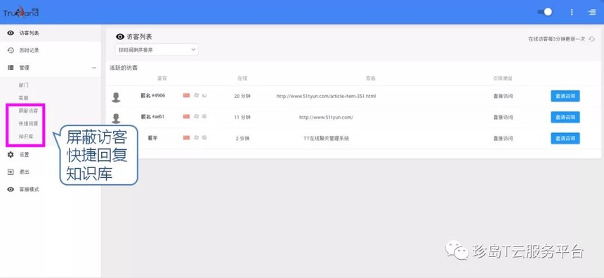The height and width of the screenshot is (278, 604).
Task: Toggle the online status switch in header
Action: click(545, 12)
